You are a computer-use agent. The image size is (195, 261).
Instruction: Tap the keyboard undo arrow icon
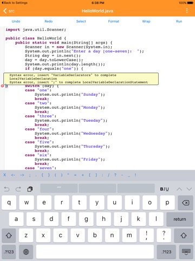tap(6, 189)
